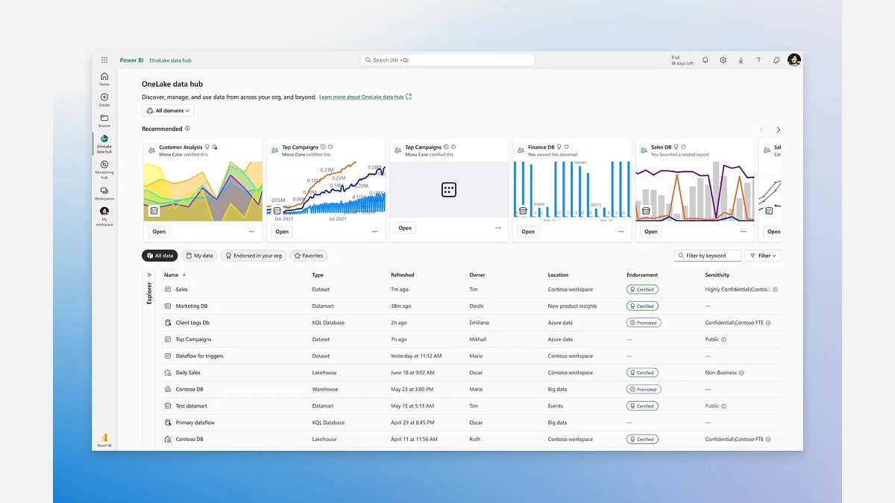Open more options on Customer Analysis card
Screen dimensions: 895x503
[251, 232]
